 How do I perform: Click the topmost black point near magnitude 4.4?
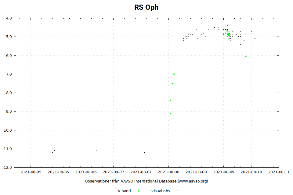point(227,25)
